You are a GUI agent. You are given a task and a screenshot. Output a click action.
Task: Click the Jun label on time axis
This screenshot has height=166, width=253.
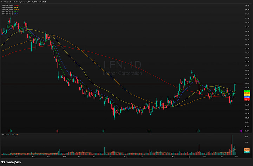(x=141, y=157)
